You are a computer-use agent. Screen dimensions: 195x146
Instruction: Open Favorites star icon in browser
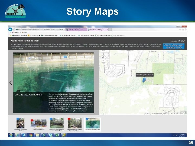(183, 29)
